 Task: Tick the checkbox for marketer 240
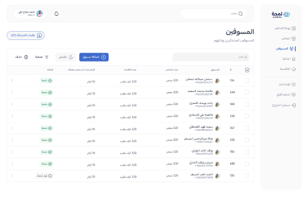click(x=247, y=93)
